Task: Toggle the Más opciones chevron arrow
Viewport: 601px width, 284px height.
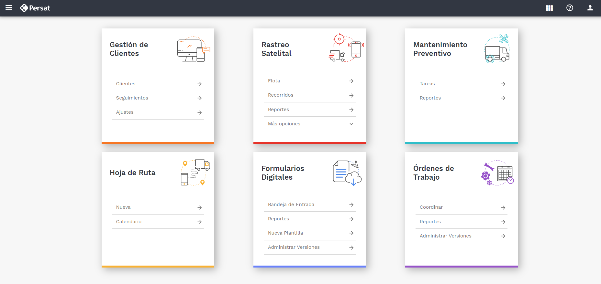Action: pos(351,124)
